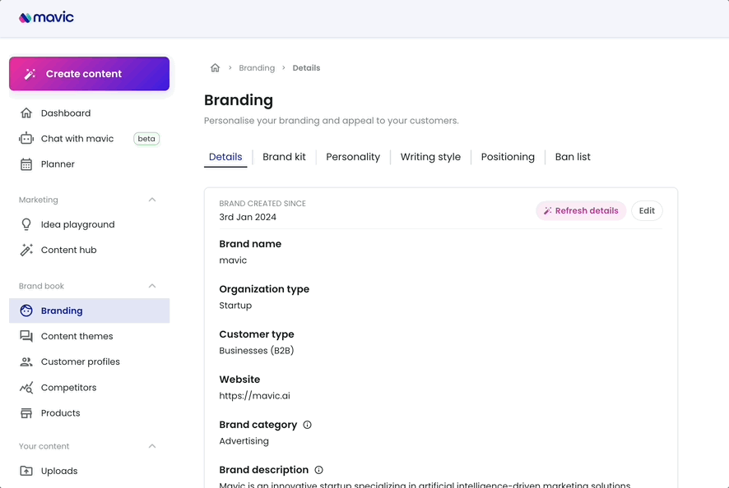
Task: Click the Customer profiles people icon
Action: tap(26, 361)
